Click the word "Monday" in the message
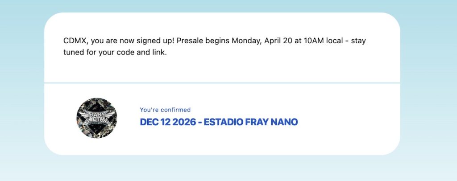Screen dimensions: 457x181 [x=246, y=41]
